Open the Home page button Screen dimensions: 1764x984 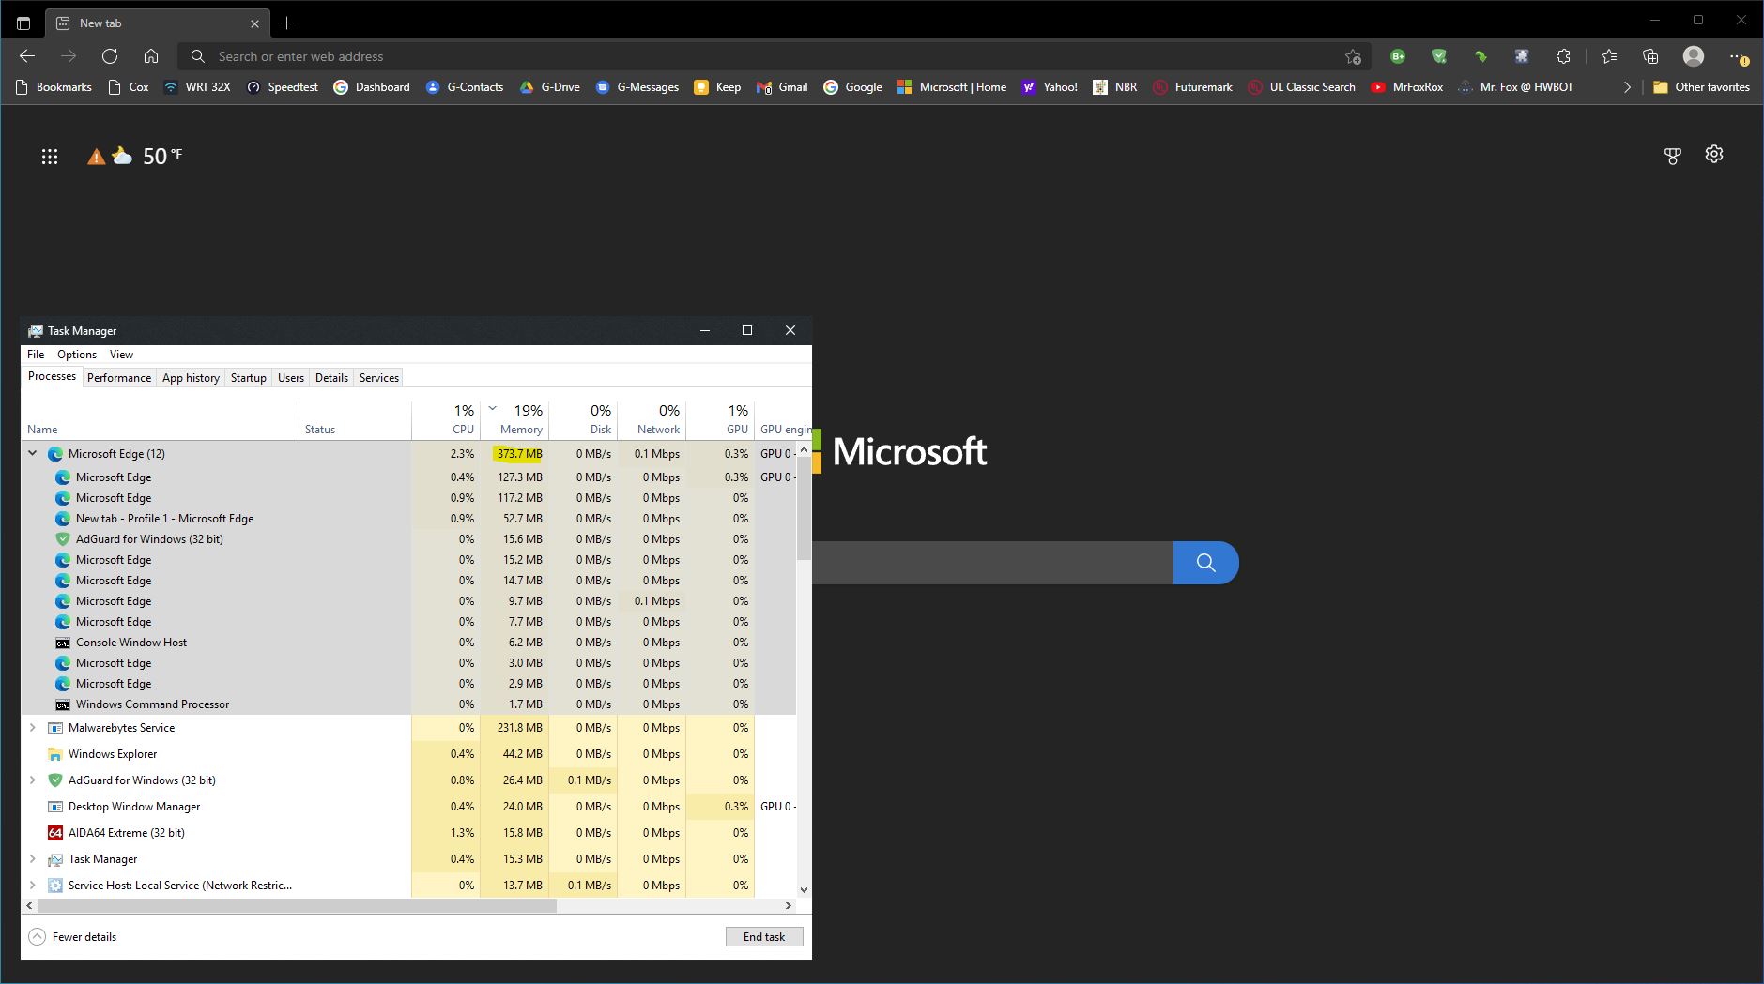(x=151, y=56)
